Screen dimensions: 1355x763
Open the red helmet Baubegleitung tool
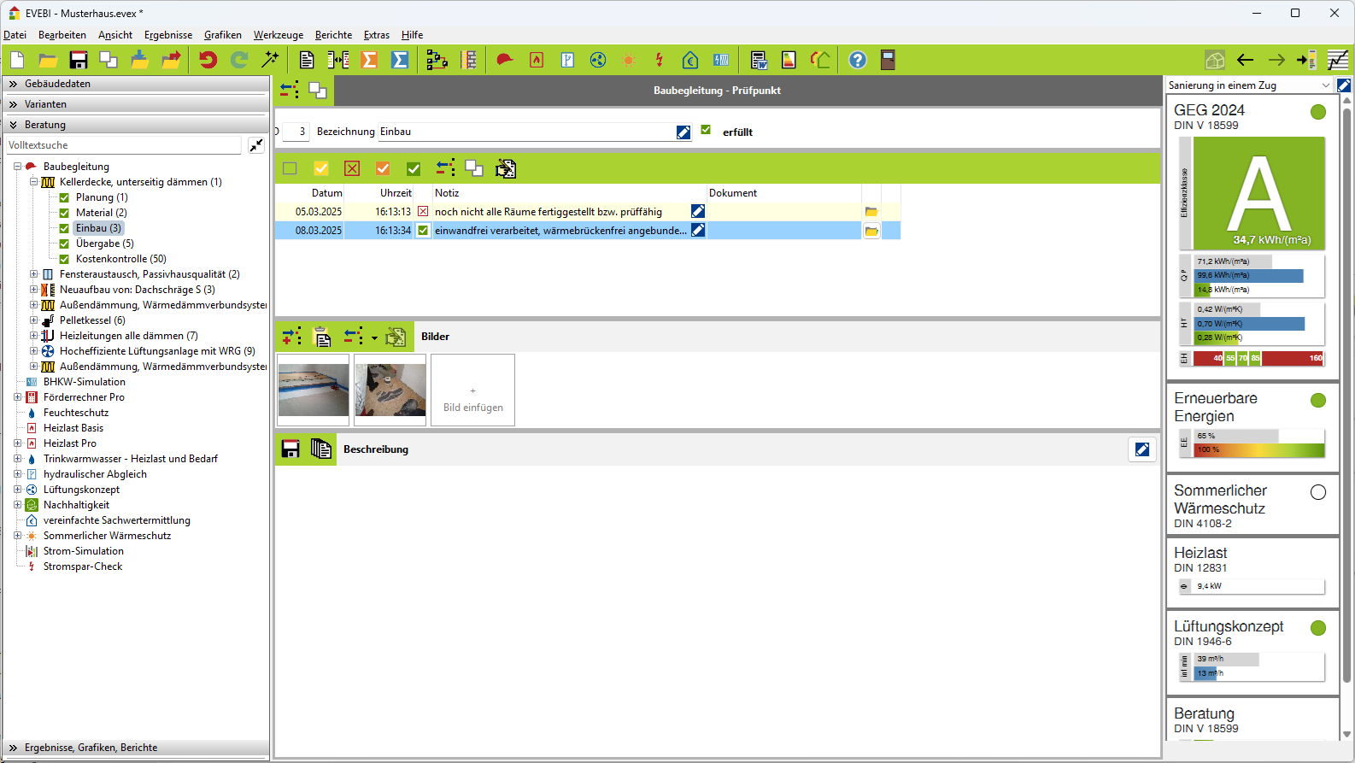coord(505,60)
